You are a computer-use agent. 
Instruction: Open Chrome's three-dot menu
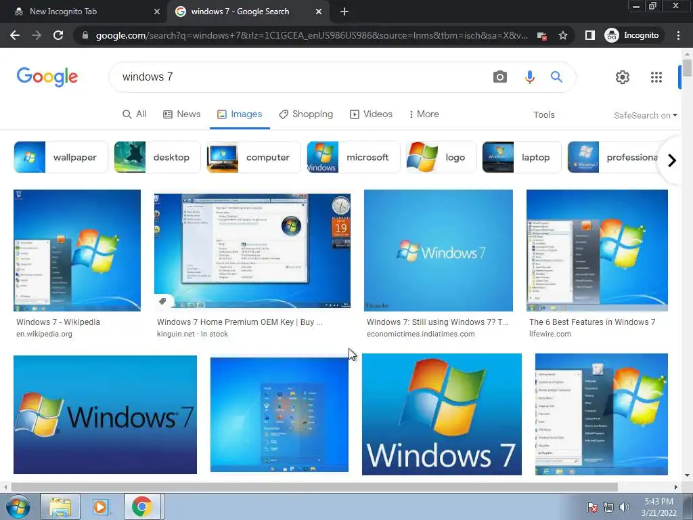tap(678, 35)
